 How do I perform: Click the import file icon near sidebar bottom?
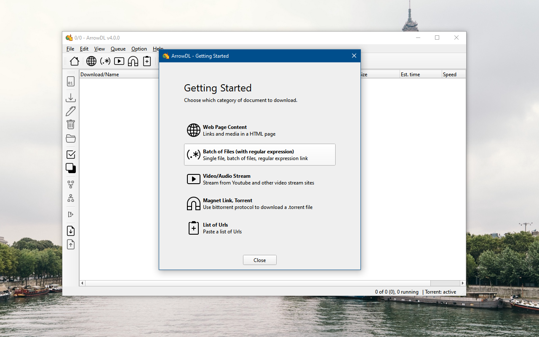point(70,230)
